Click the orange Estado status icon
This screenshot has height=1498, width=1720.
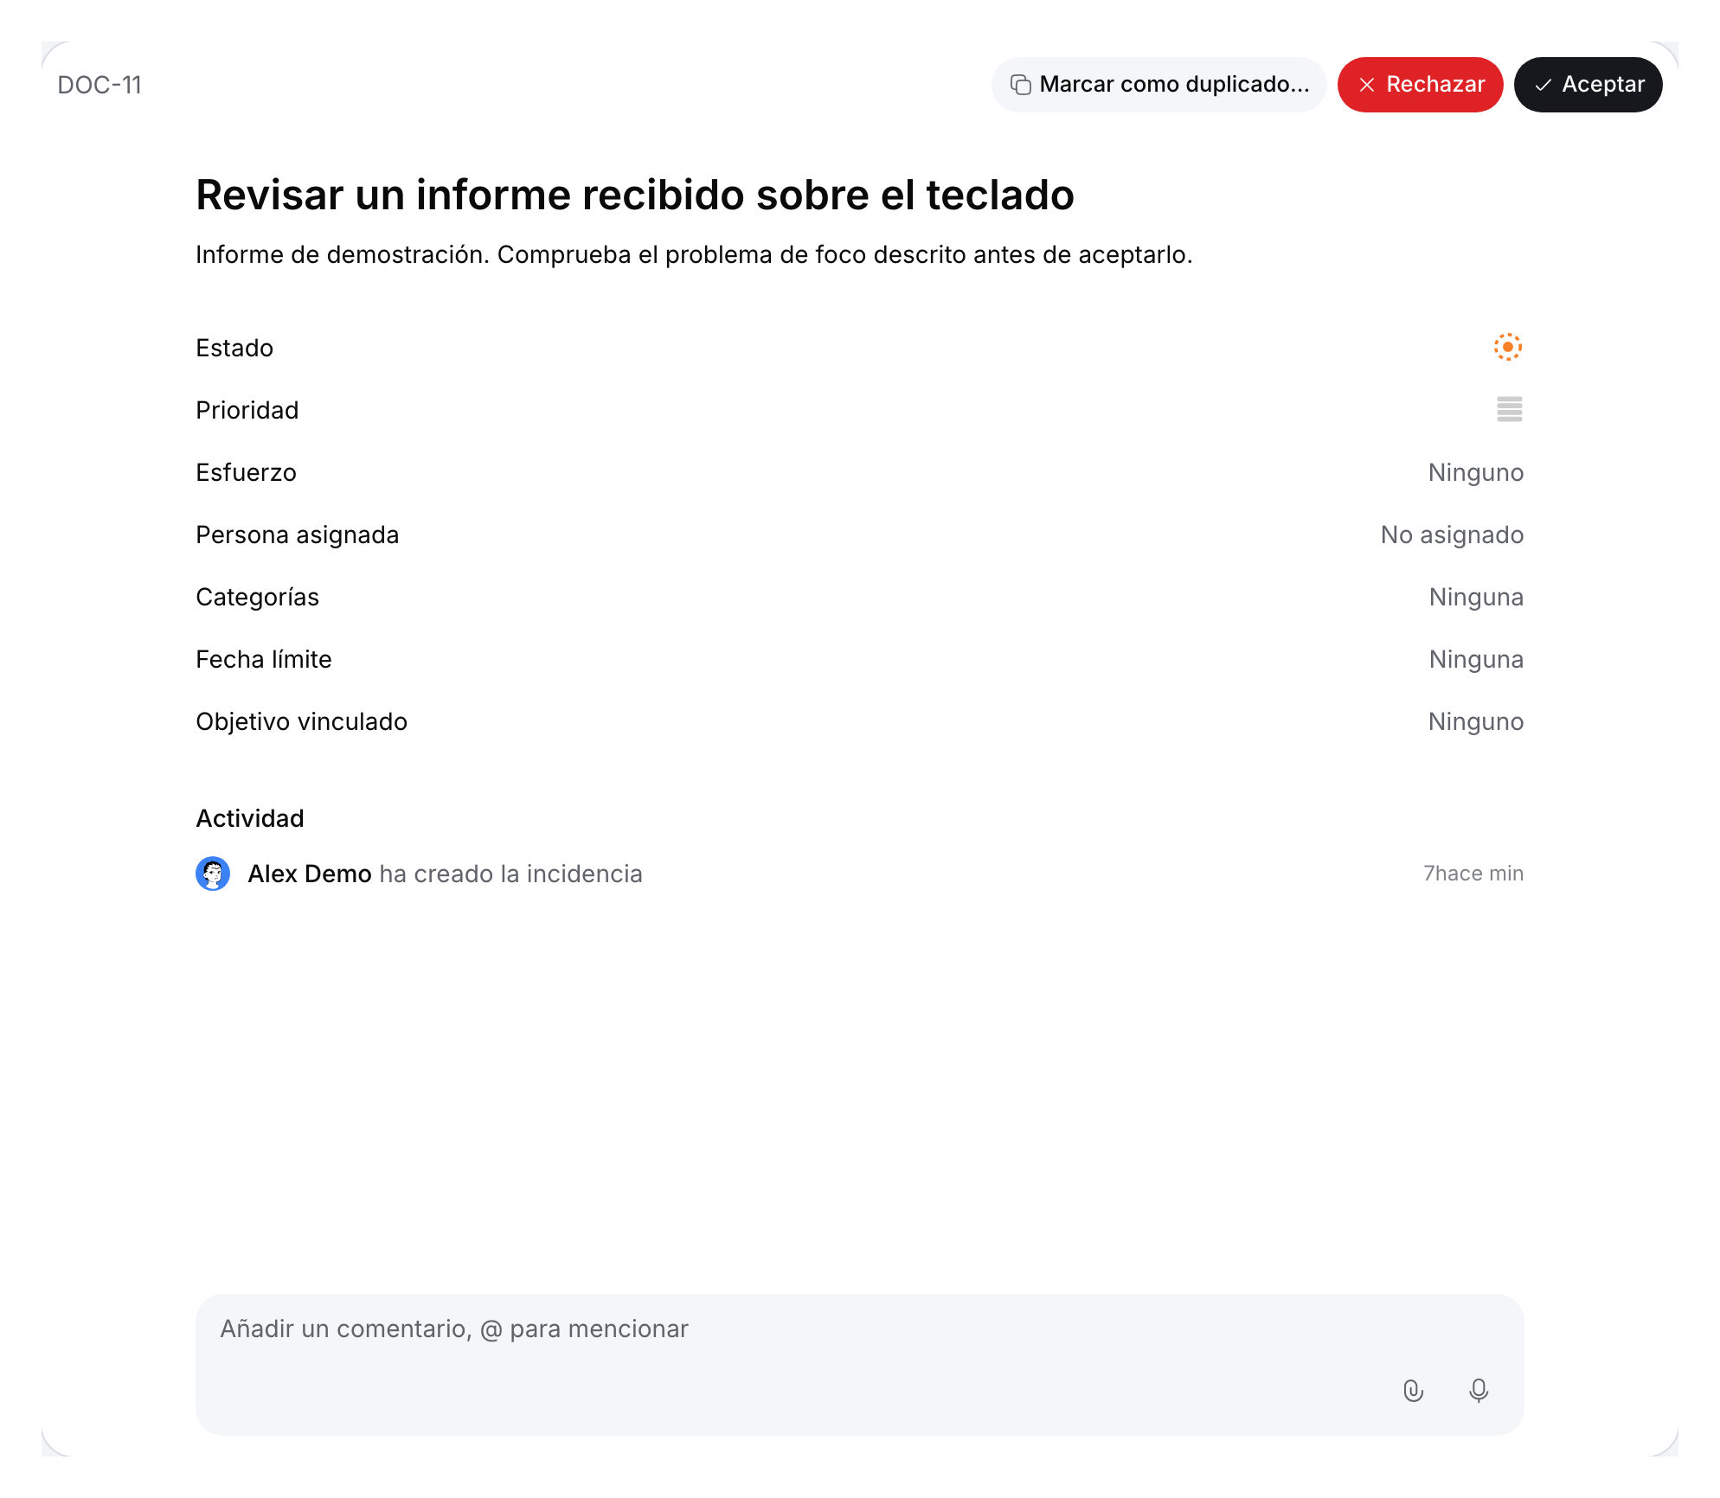click(1508, 347)
